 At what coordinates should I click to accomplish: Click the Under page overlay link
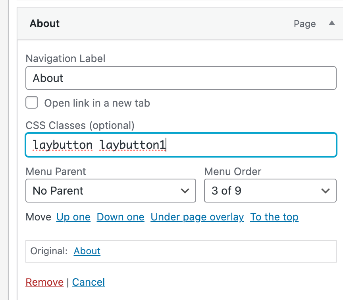click(197, 217)
